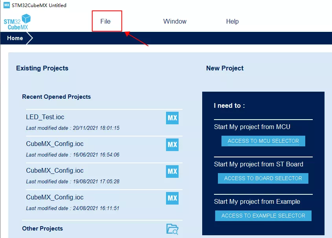The image size is (332, 238).
Task: Open CubeMX_Config.ioc modified 24/08/2021
Action: pyautogui.click(x=55, y=197)
